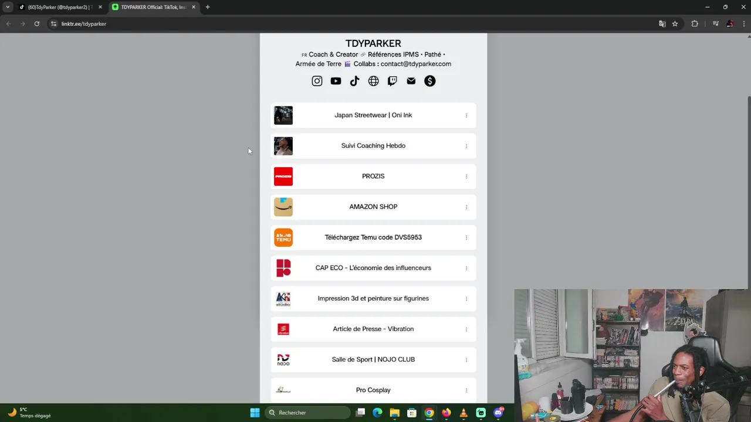Viewport: 751px width, 422px height.
Task: Open the Pro Cosplay link
Action: 373,390
